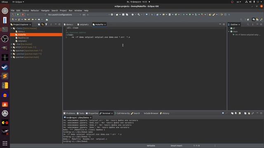Click the hammer Build icon beside Run
264x148 pixels.
(13, 15)
